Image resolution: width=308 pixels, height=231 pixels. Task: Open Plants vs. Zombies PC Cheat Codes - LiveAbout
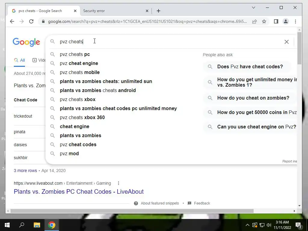(x=79, y=192)
